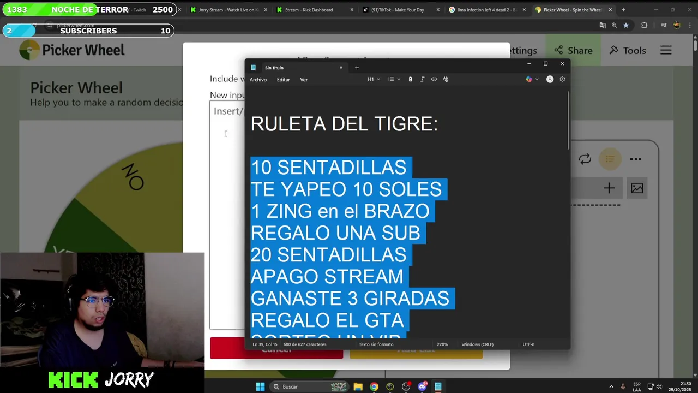Click the Notepad vertical scrollbar
This screenshot has height=393, width=698.
[x=568, y=121]
